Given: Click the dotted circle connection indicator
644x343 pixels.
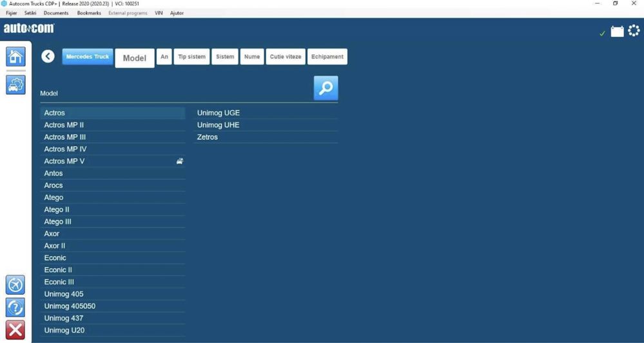Looking at the screenshot, I should coord(634,31).
